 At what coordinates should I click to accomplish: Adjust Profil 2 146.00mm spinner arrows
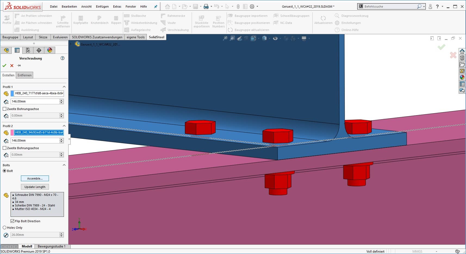point(61,140)
